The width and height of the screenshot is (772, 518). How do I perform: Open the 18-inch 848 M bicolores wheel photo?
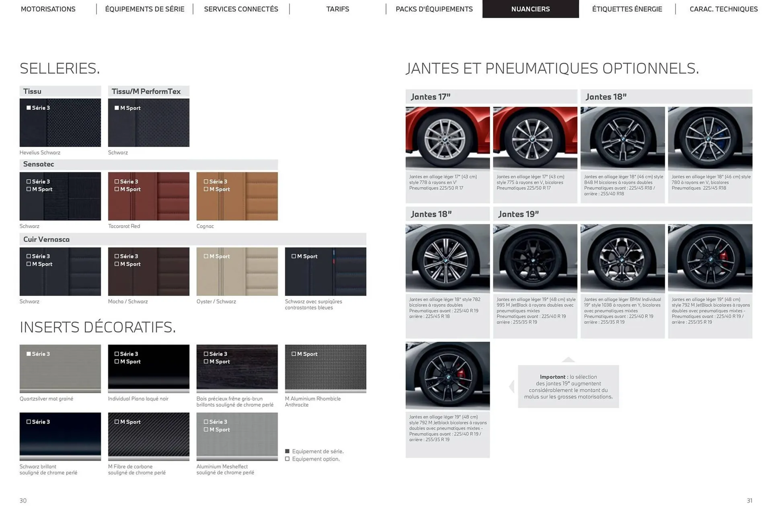click(622, 138)
